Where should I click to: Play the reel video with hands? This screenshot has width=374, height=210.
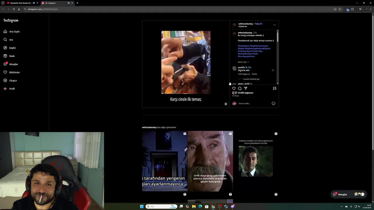186,62
